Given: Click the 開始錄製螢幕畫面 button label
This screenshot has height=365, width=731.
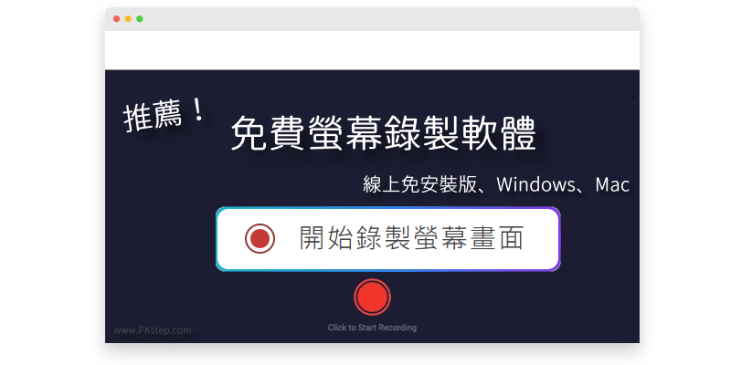Looking at the screenshot, I should (x=411, y=238).
